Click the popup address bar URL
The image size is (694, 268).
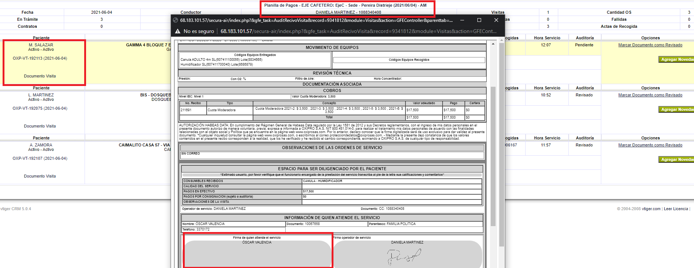pos(358,31)
